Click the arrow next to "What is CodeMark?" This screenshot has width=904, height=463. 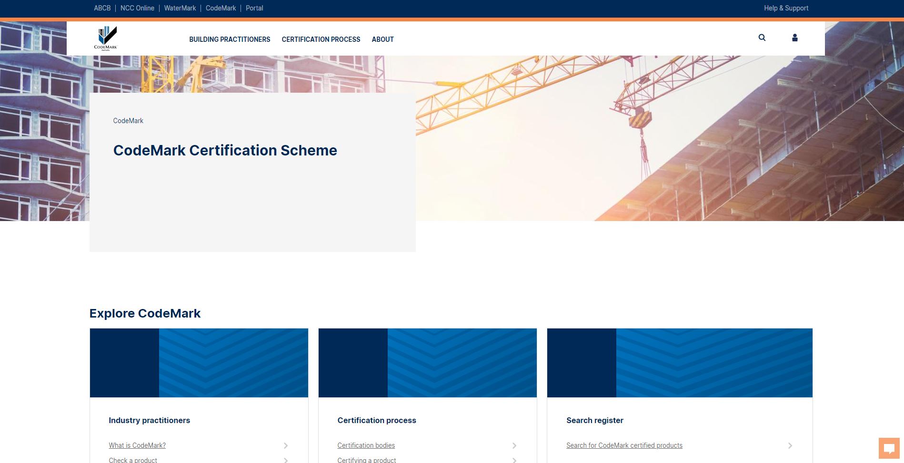point(286,445)
